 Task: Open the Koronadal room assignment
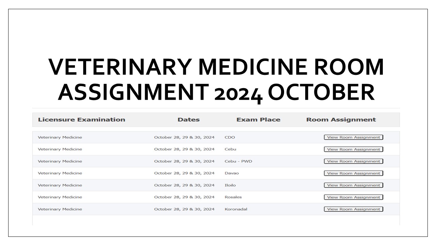click(x=353, y=209)
